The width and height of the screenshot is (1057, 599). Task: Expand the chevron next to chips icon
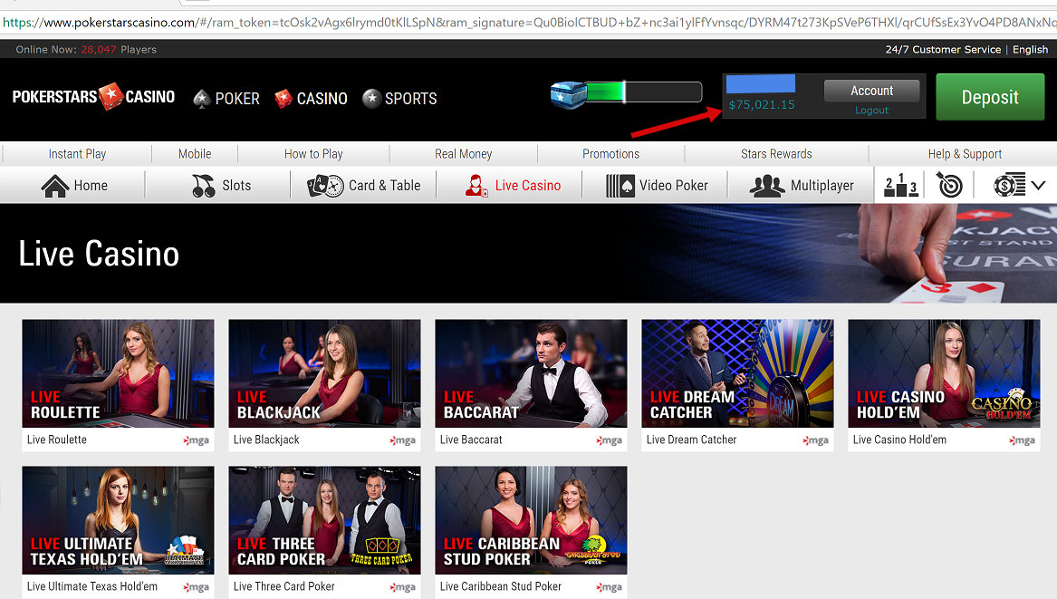(1038, 186)
